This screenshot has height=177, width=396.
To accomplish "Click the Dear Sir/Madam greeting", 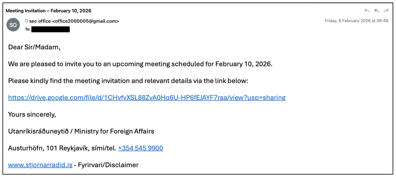I will point(34,47).
